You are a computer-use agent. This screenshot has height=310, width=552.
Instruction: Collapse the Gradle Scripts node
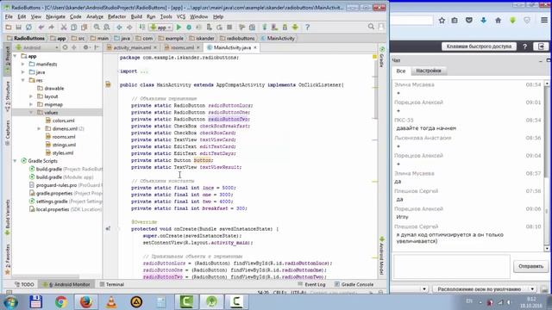16,161
